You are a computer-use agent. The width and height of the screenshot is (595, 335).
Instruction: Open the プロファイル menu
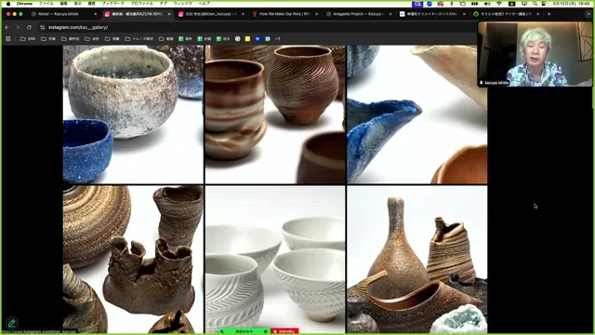pyautogui.click(x=141, y=4)
